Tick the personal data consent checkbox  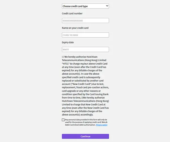pos(63,120)
